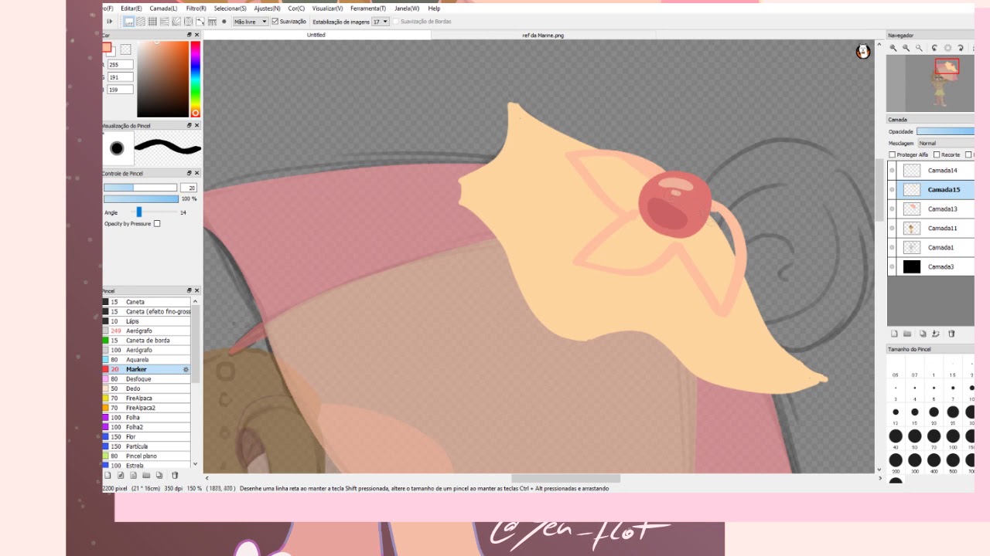
Task: Click brush size value field 20
Action: [189, 188]
